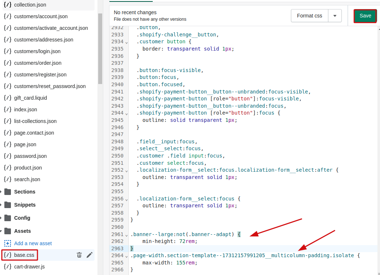Click the code icon beside index.json
The width and height of the screenshot is (380, 275).
tap(7, 109)
